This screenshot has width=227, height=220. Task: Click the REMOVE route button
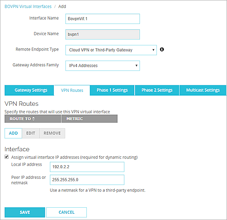(x=52, y=133)
